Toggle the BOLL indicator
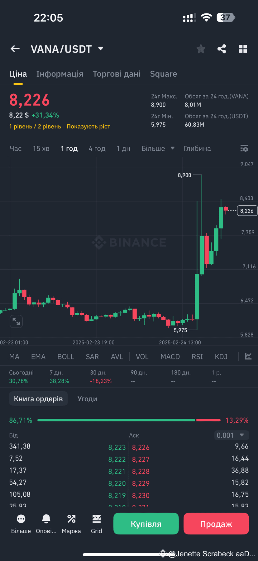 point(66,357)
